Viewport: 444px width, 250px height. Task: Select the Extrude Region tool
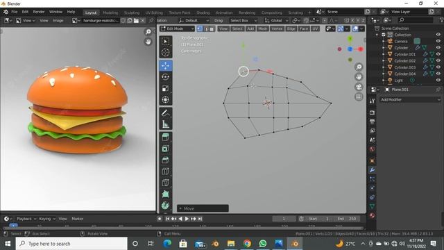(166, 137)
